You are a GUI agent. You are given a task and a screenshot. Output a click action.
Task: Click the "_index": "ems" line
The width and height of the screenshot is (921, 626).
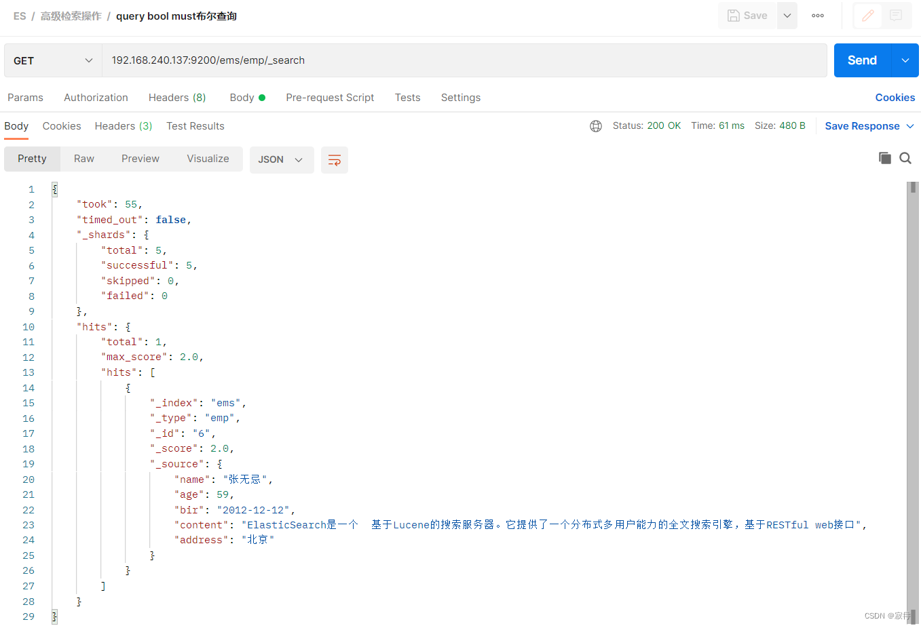(198, 403)
